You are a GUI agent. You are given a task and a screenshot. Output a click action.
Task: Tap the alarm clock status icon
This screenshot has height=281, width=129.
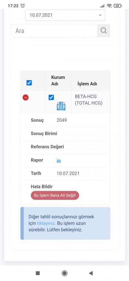pyautogui.click(x=23, y=6)
